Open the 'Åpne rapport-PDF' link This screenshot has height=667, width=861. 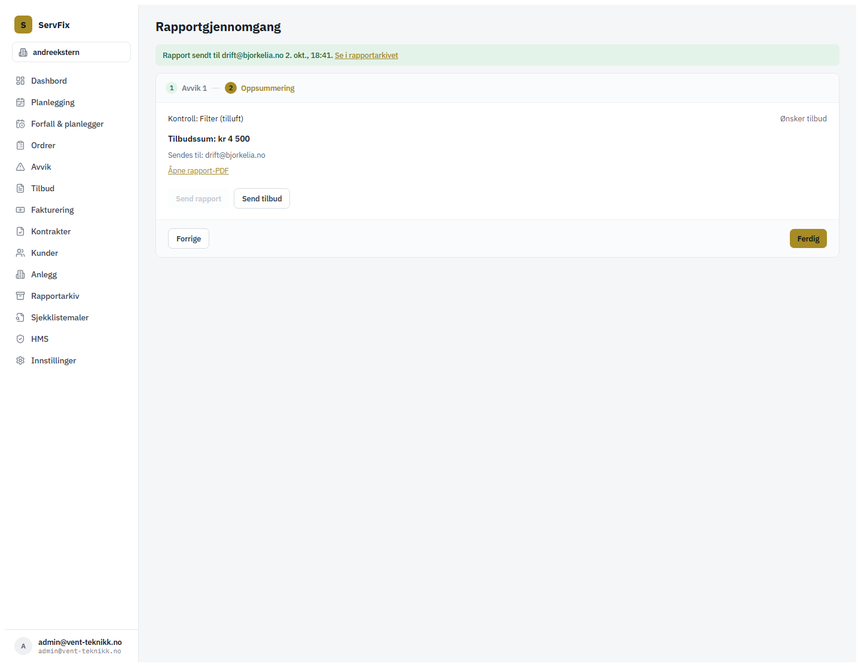coord(198,170)
